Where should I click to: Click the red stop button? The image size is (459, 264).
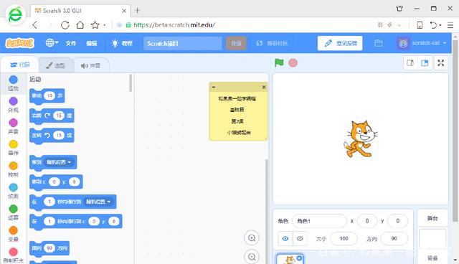click(x=293, y=62)
